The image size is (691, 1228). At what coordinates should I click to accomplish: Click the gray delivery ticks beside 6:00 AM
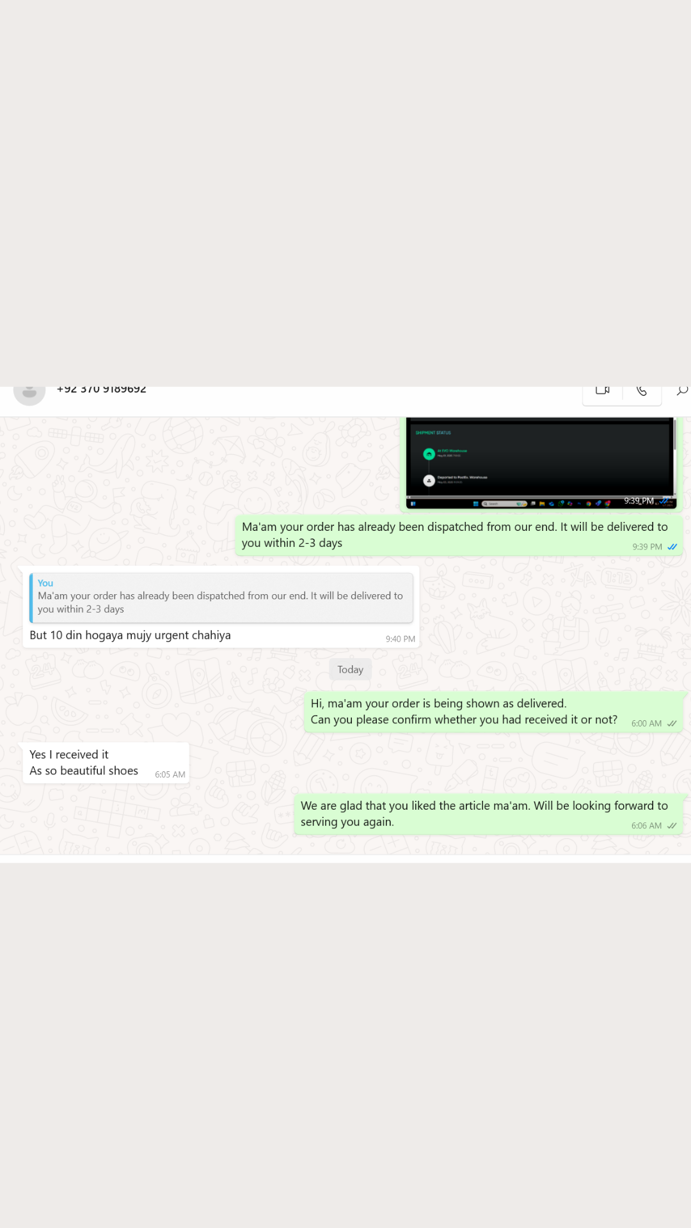coord(672,723)
